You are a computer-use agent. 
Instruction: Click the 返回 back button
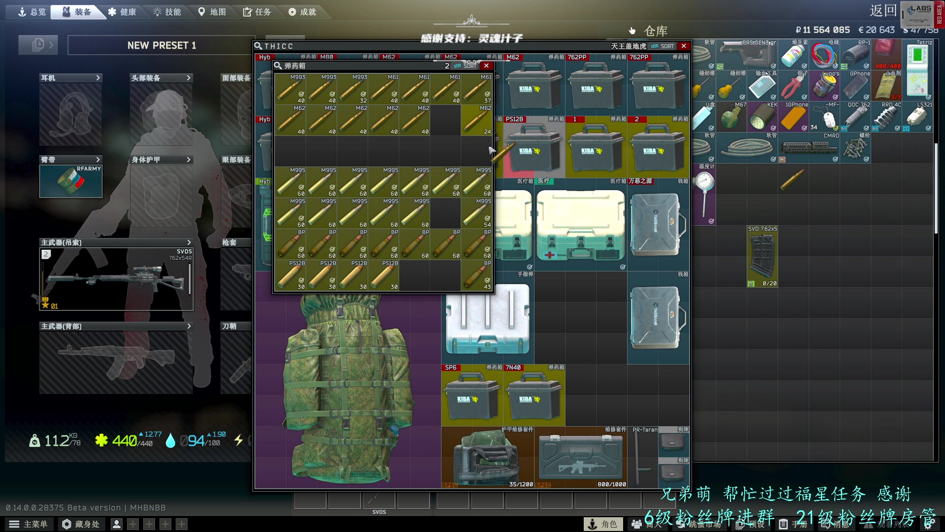(883, 11)
